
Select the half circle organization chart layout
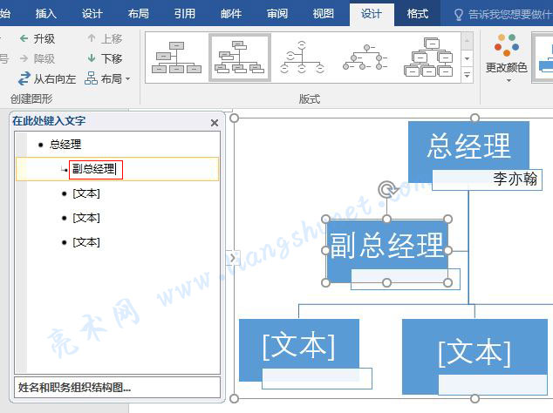point(303,58)
